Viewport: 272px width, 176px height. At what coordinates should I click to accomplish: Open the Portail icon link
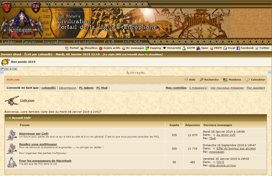[x=67, y=48]
